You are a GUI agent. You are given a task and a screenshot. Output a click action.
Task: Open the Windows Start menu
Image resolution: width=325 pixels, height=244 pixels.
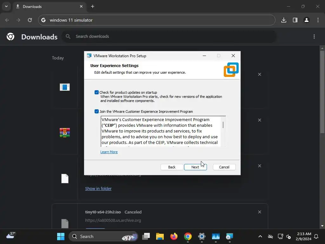(x=61, y=236)
